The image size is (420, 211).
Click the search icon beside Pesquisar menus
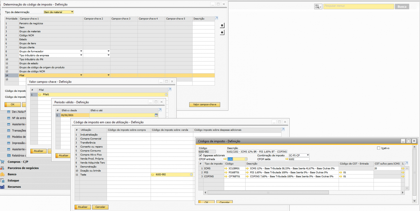pos(318,7)
